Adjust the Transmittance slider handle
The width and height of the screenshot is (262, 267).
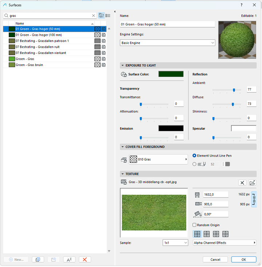tap(141, 104)
